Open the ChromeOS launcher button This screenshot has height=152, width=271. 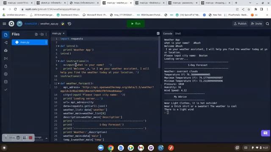pos(4,148)
